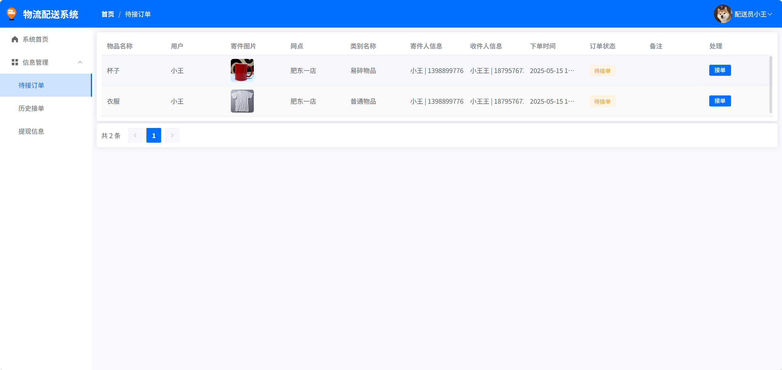Select 历史接单 in sidebar
This screenshot has width=782, height=370.
[31, 108]
